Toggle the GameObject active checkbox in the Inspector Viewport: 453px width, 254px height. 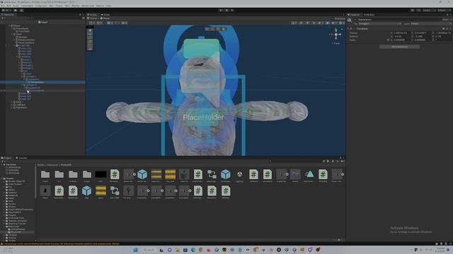[x=355, y=20]
